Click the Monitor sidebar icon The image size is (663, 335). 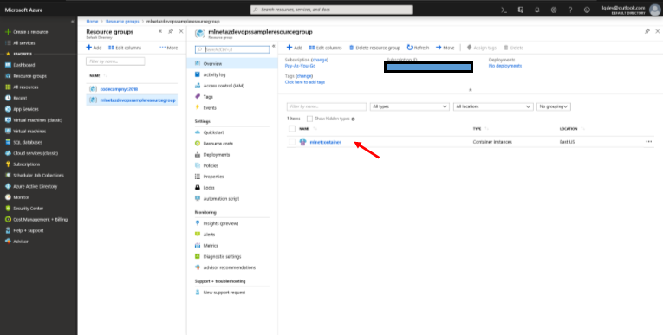click(8, 197)
